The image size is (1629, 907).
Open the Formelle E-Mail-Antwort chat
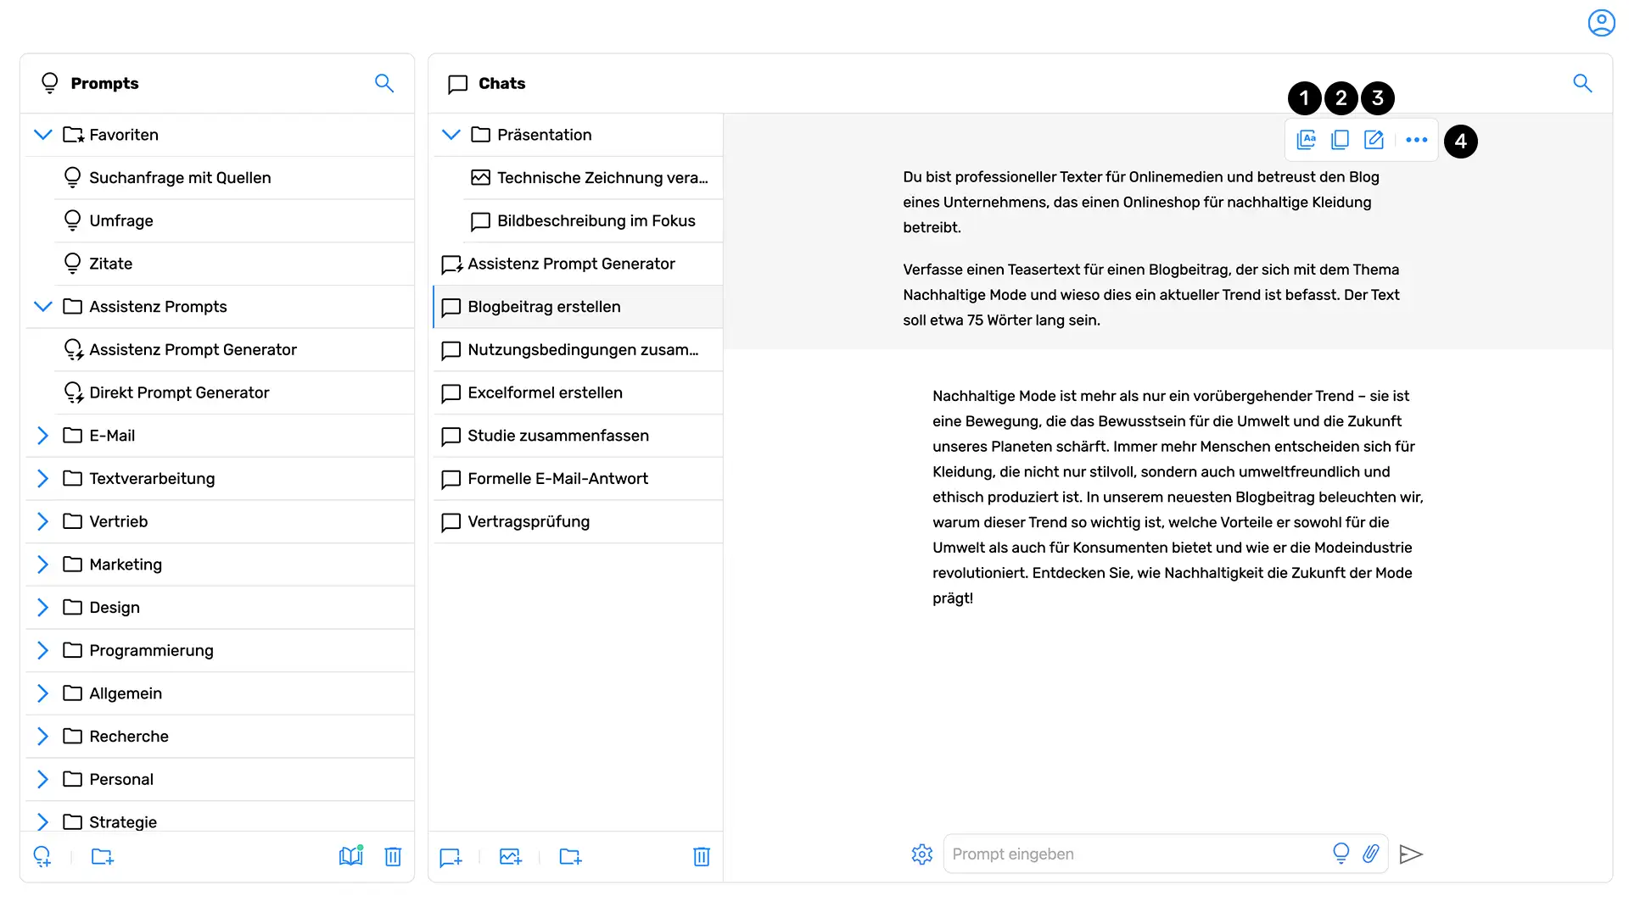click(578, 478)
